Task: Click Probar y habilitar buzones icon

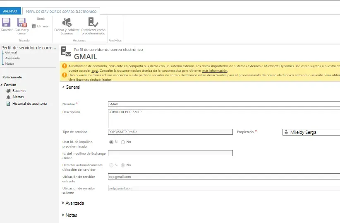Action: [67, 23]
